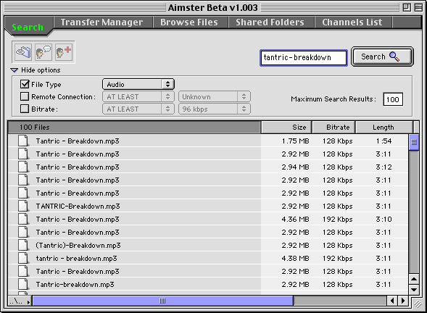This screenshot has width=427, height=313.
Task: Click the 3:12 length value
Action: [x=384, y=167]
